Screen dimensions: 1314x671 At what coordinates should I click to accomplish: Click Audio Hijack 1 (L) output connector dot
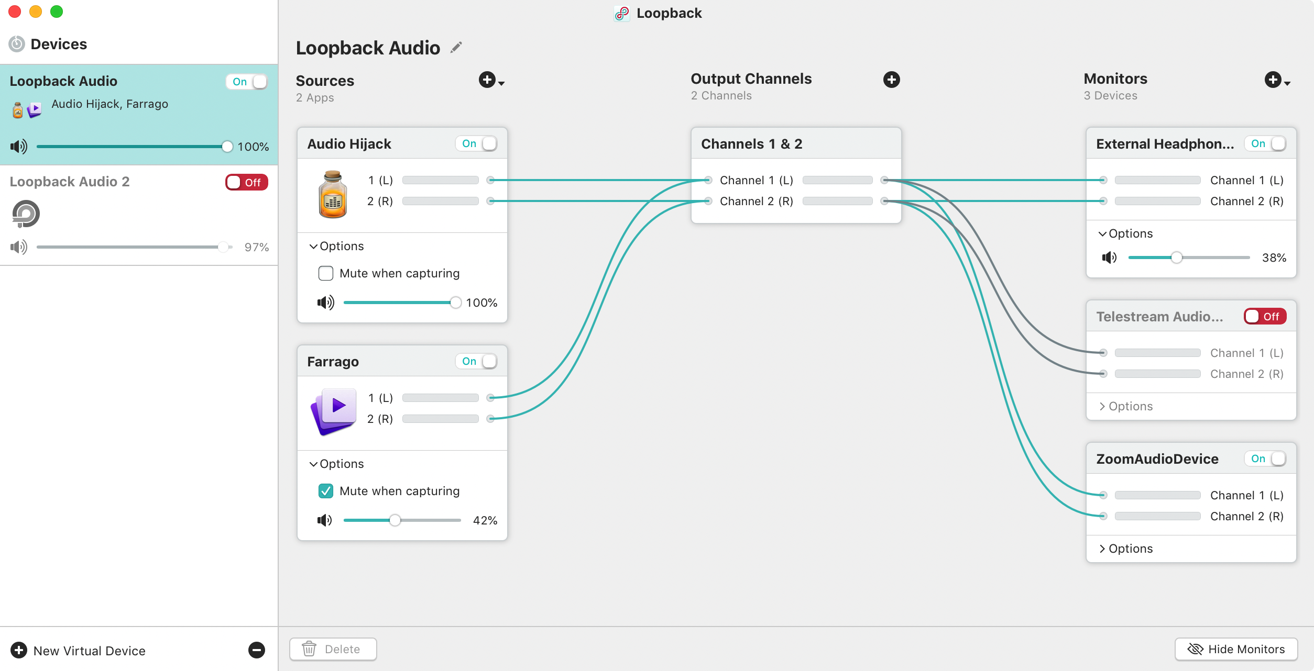click(x=490, y=180)
